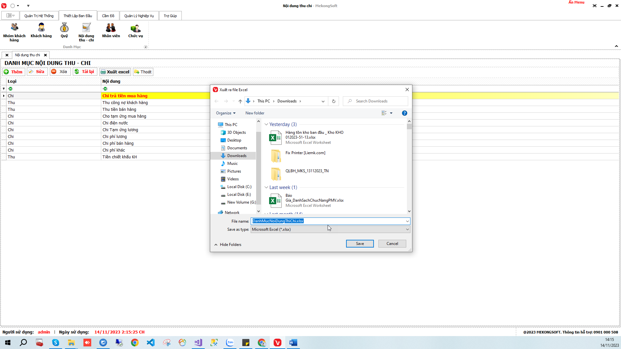The height and width of the screenshot is (349, 621).
Task: Select Music in navigation tree
Action: [x=232, y=164]
